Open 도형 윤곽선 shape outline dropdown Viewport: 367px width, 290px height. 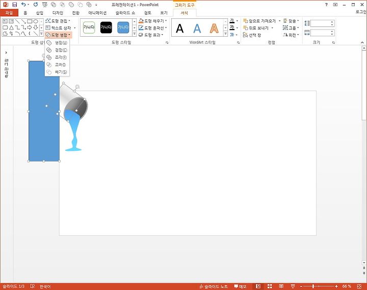153,28
